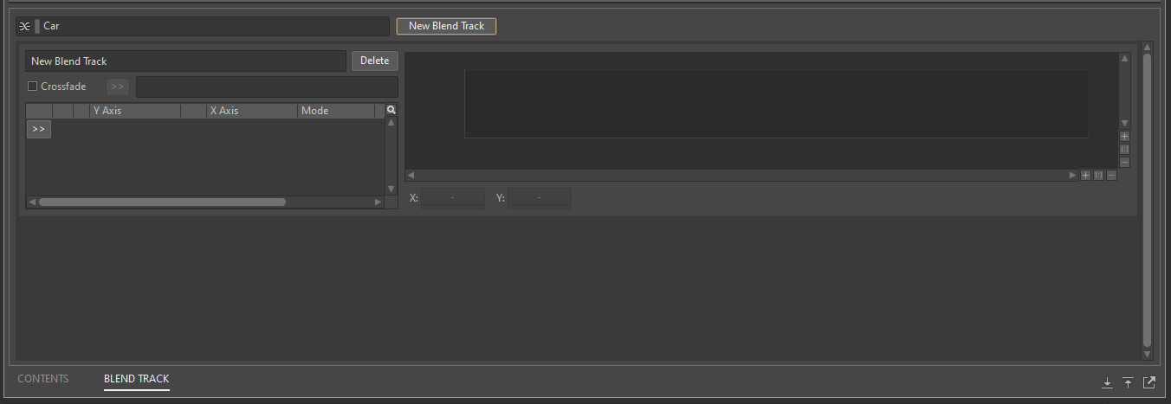
Task: Click the Car object name field
Action: [x=214, y=26]
